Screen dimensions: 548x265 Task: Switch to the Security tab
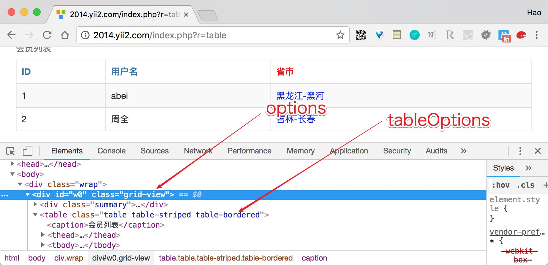(397, 151)
